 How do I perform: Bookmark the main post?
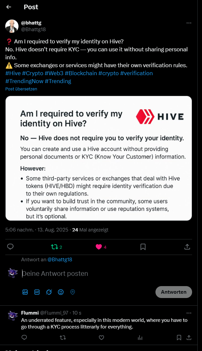143,247
